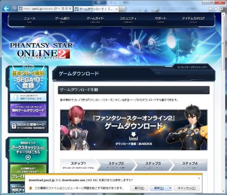Click the stop (X) icon in address bar
This screenshot has width=227, height=195.
(x=70, y=9)
